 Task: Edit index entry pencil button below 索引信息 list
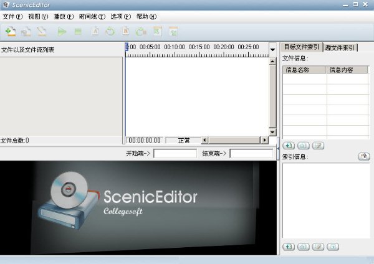point(318,247)
